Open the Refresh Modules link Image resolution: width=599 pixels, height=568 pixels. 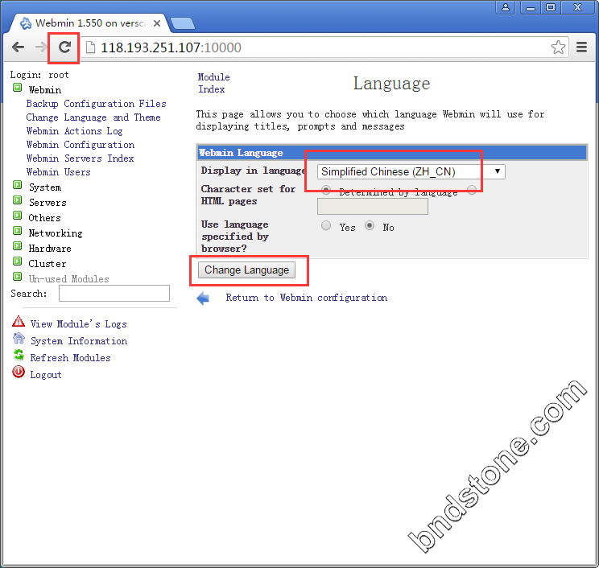click(71, 358)
